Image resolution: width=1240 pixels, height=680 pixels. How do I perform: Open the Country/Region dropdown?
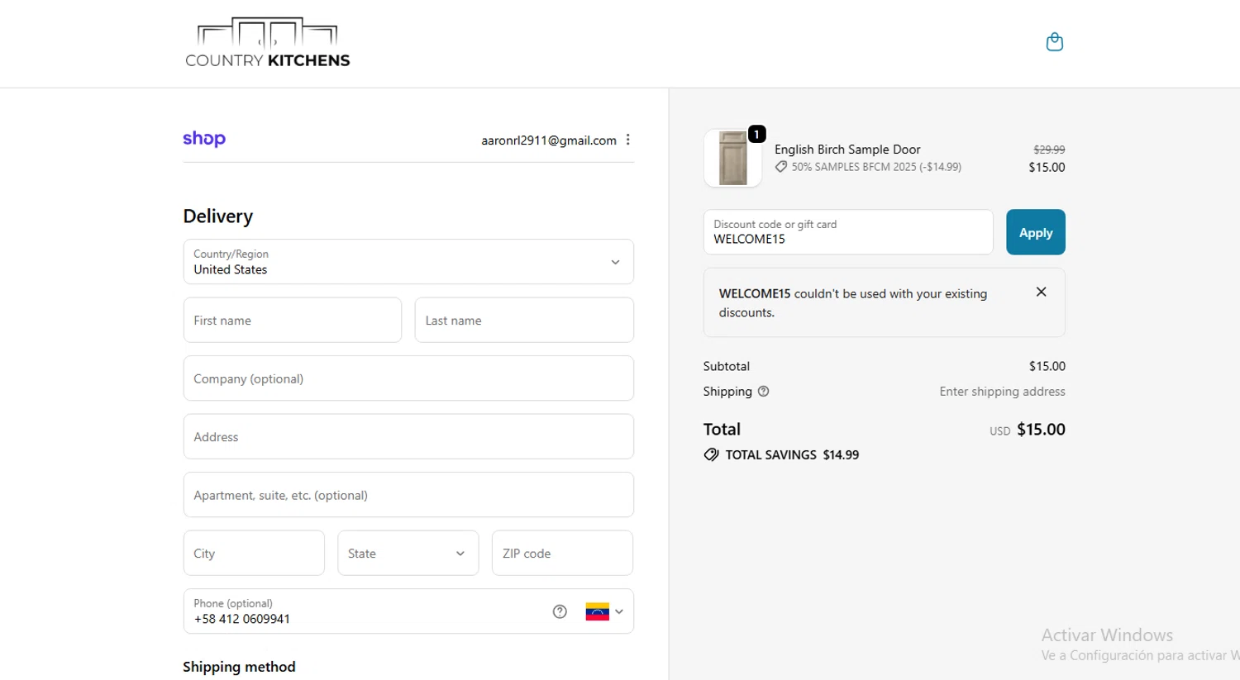tap(408, 262)
